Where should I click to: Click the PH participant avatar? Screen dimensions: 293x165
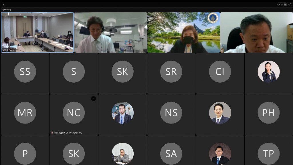coord(268,113)
